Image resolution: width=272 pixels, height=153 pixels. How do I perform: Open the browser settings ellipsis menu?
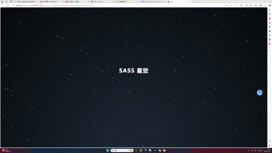[x=265, y=5]
